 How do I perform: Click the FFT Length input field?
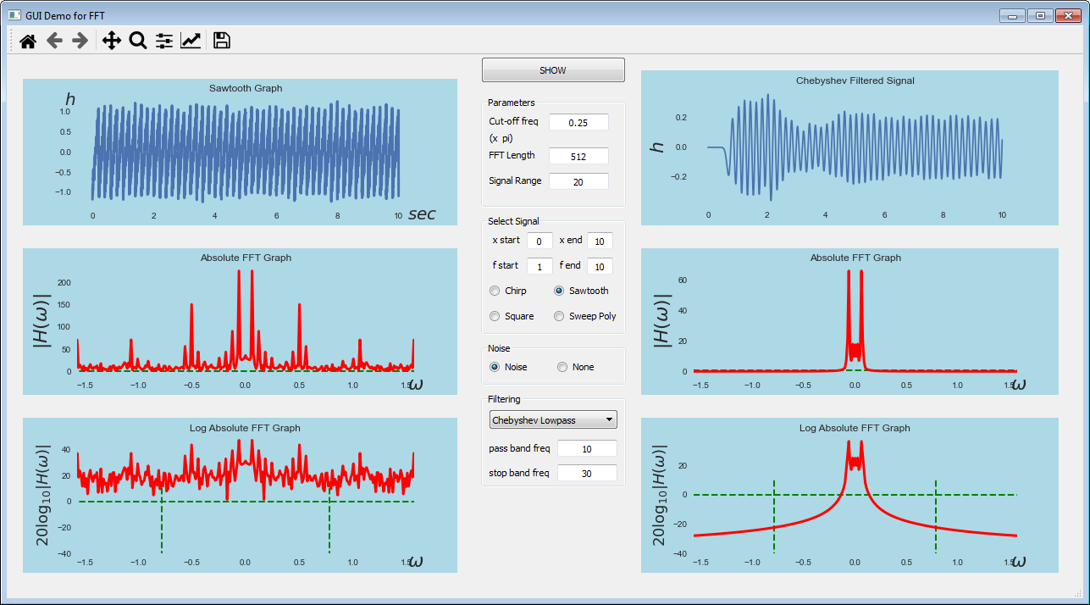click(578, 155)
